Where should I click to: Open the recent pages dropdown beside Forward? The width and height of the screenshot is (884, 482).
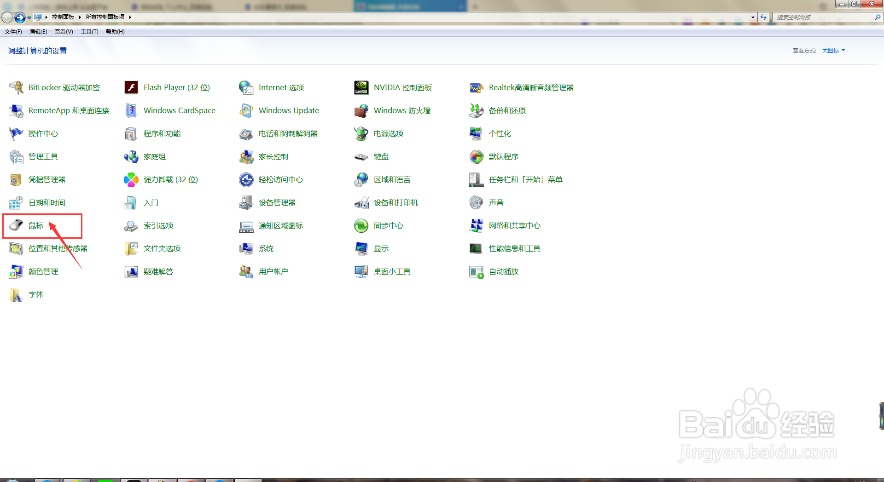pos(29,17)
